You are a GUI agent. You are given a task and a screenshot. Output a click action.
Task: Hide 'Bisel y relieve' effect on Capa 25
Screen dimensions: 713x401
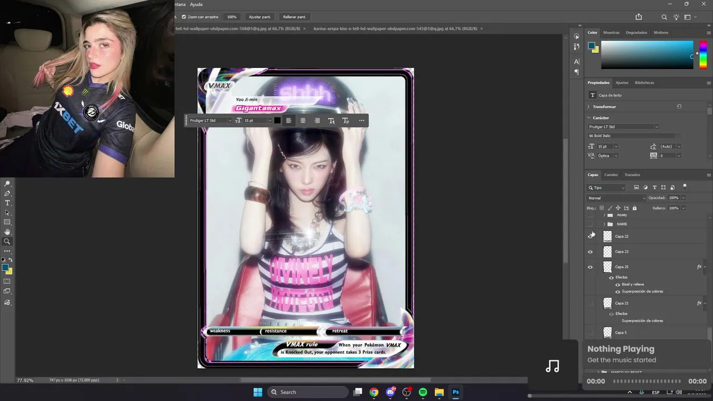coord(618,285)
